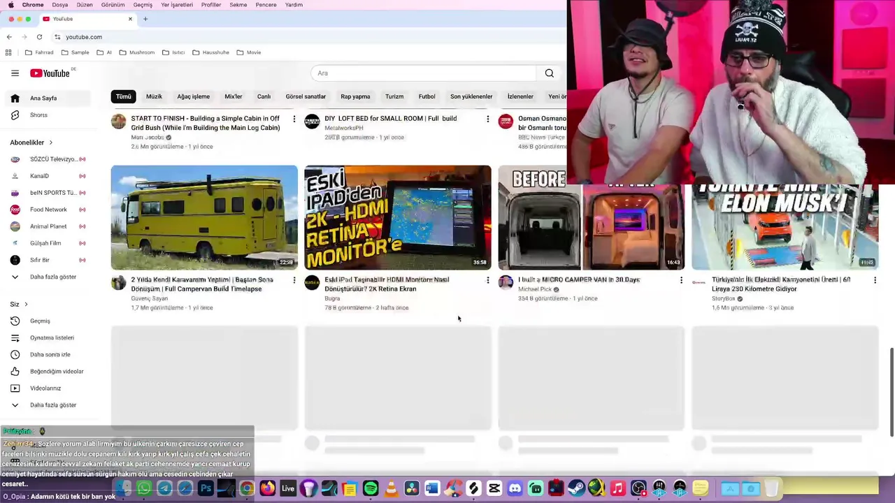This screenshot has width=895, height=503.
Task: Select the Rap yapma filter chip
Action: point(355,96)
